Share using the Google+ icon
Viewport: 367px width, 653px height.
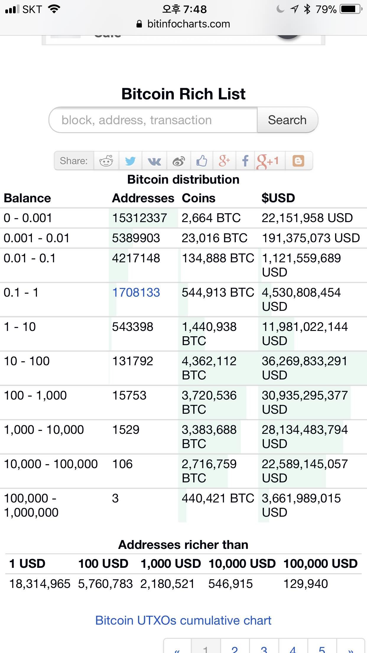pyautogui.click(x=224, y=161)
